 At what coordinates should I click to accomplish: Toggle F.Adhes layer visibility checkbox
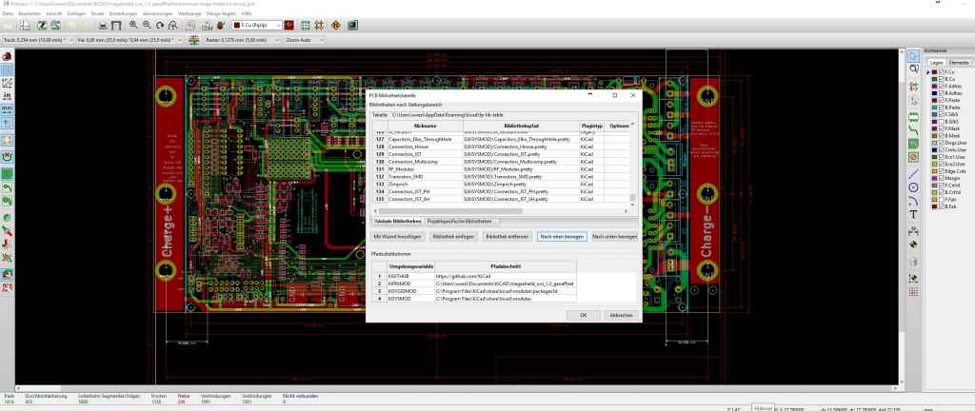point(942,87)
